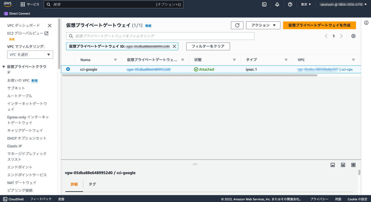Open the info panel icon at right
Screen dimensions: 371x202
pyautogui.click(x=366, y=23)
